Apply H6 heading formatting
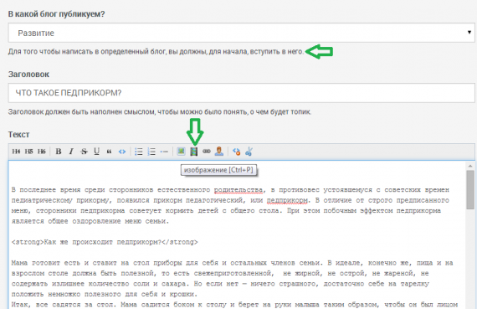The height and width of the screenshot is (309, 477). click(x=41, y=152)
